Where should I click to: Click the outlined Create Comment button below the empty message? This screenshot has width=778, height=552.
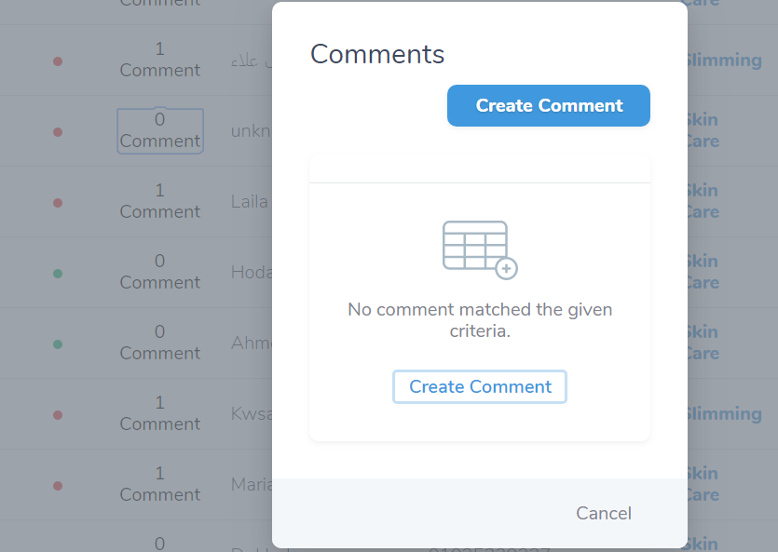tap(480, 387)
